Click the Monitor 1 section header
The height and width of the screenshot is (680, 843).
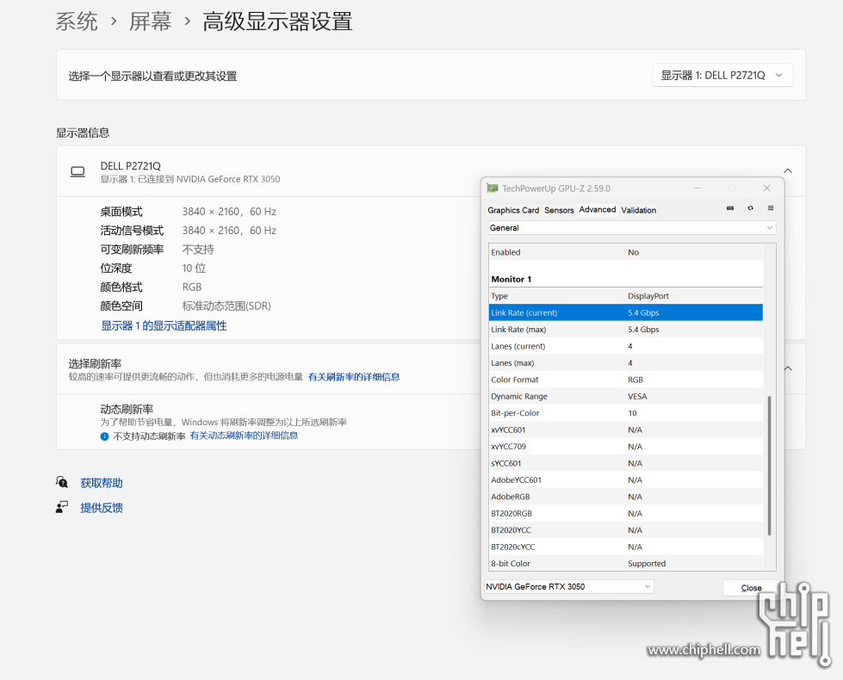[511, 279]
